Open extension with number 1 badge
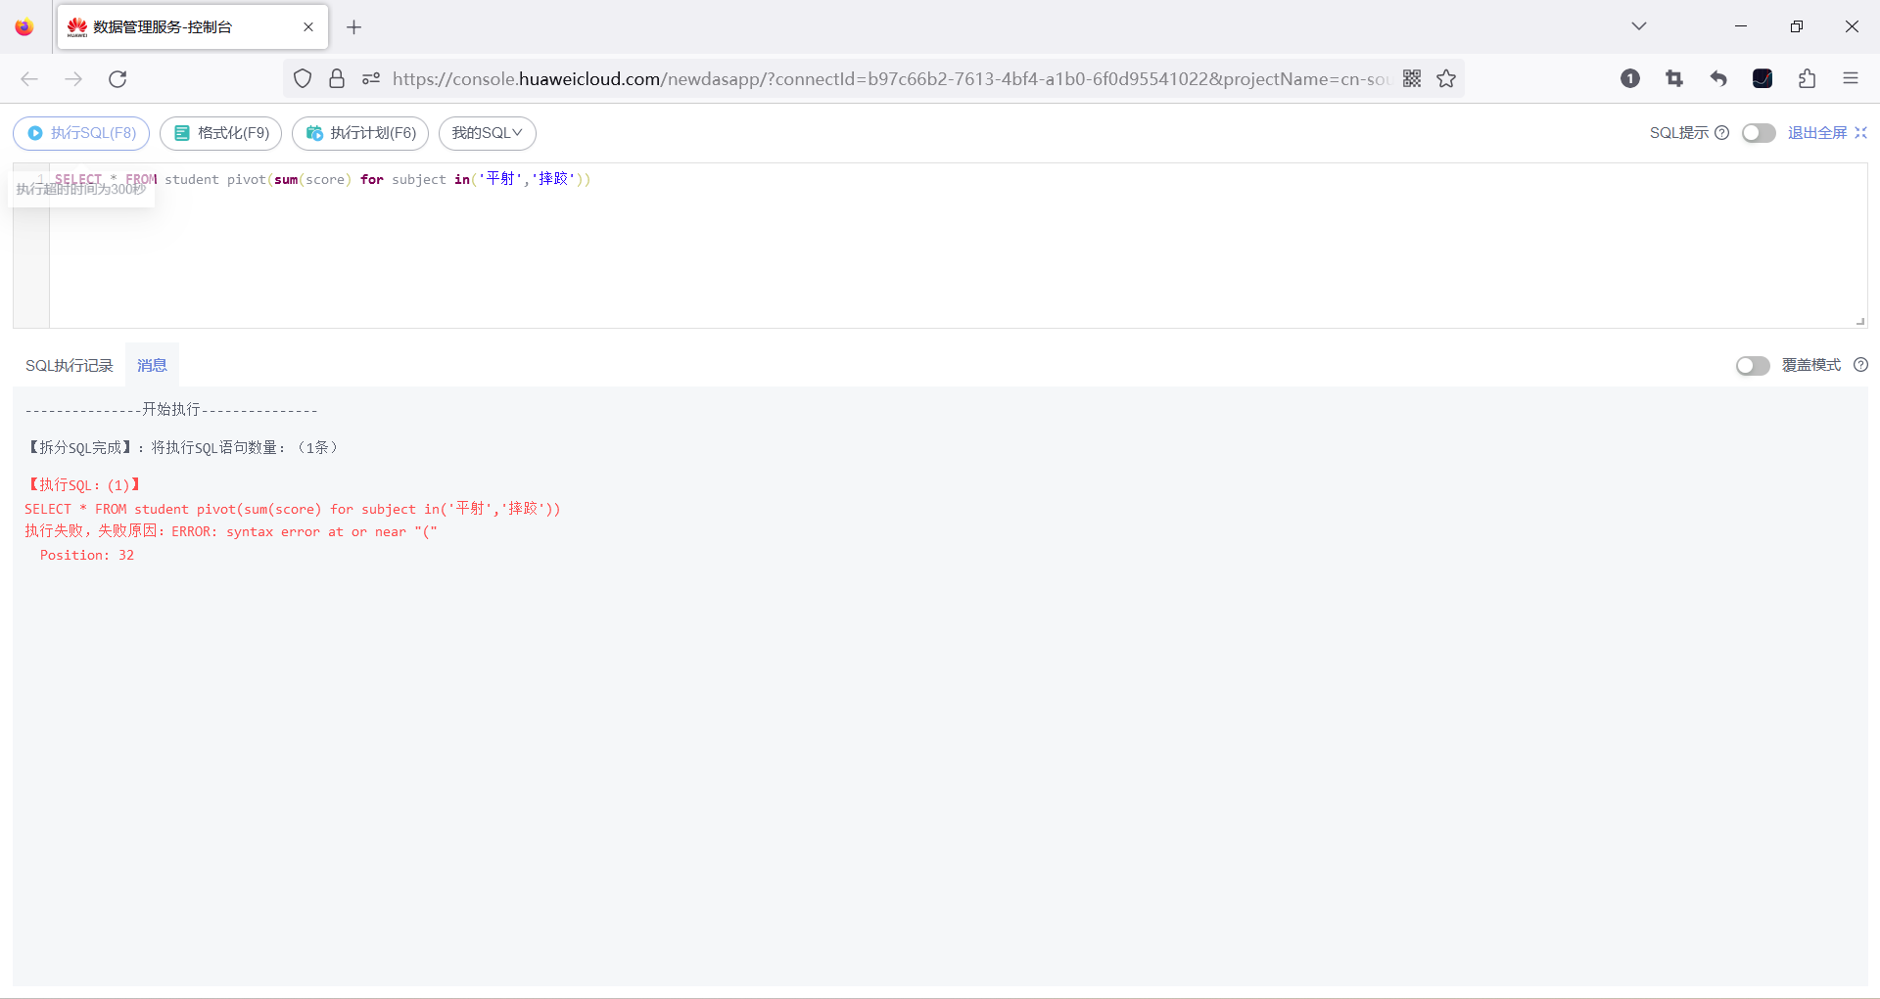This screenshot has width=1880, height=999. tap(1630, 79)
